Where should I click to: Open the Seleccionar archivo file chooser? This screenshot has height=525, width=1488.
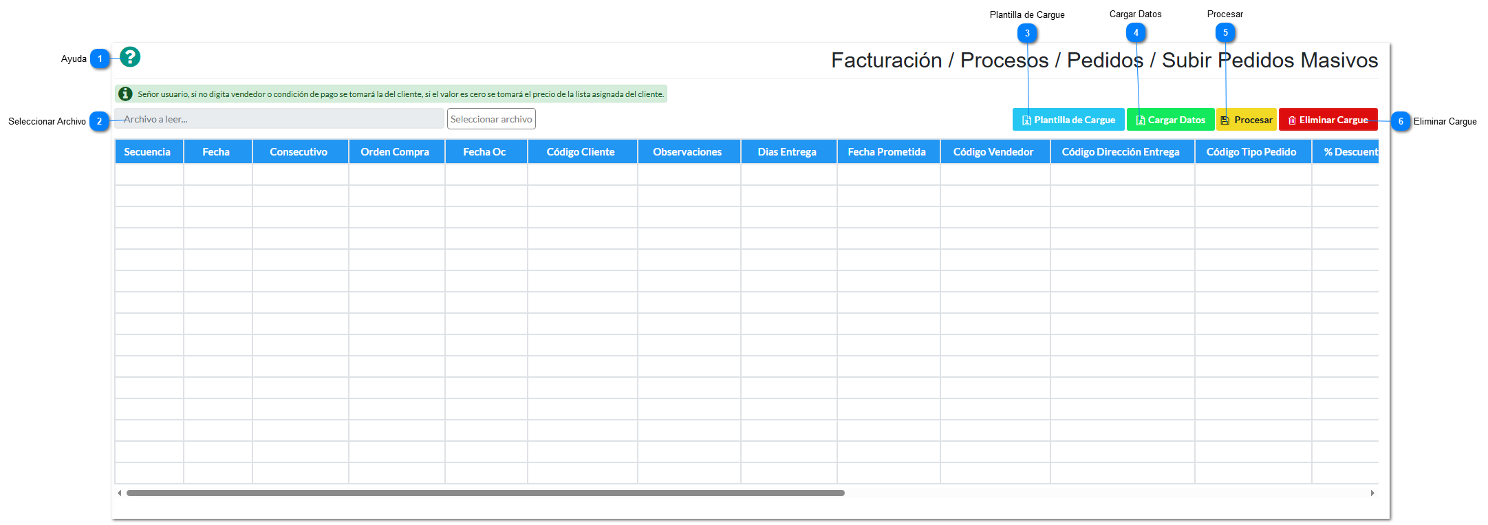pyautogui.click(x=491, y=119)
